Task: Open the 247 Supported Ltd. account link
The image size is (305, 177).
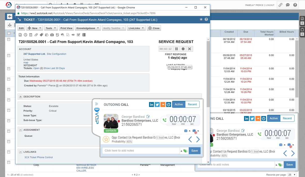Action: 34,54
